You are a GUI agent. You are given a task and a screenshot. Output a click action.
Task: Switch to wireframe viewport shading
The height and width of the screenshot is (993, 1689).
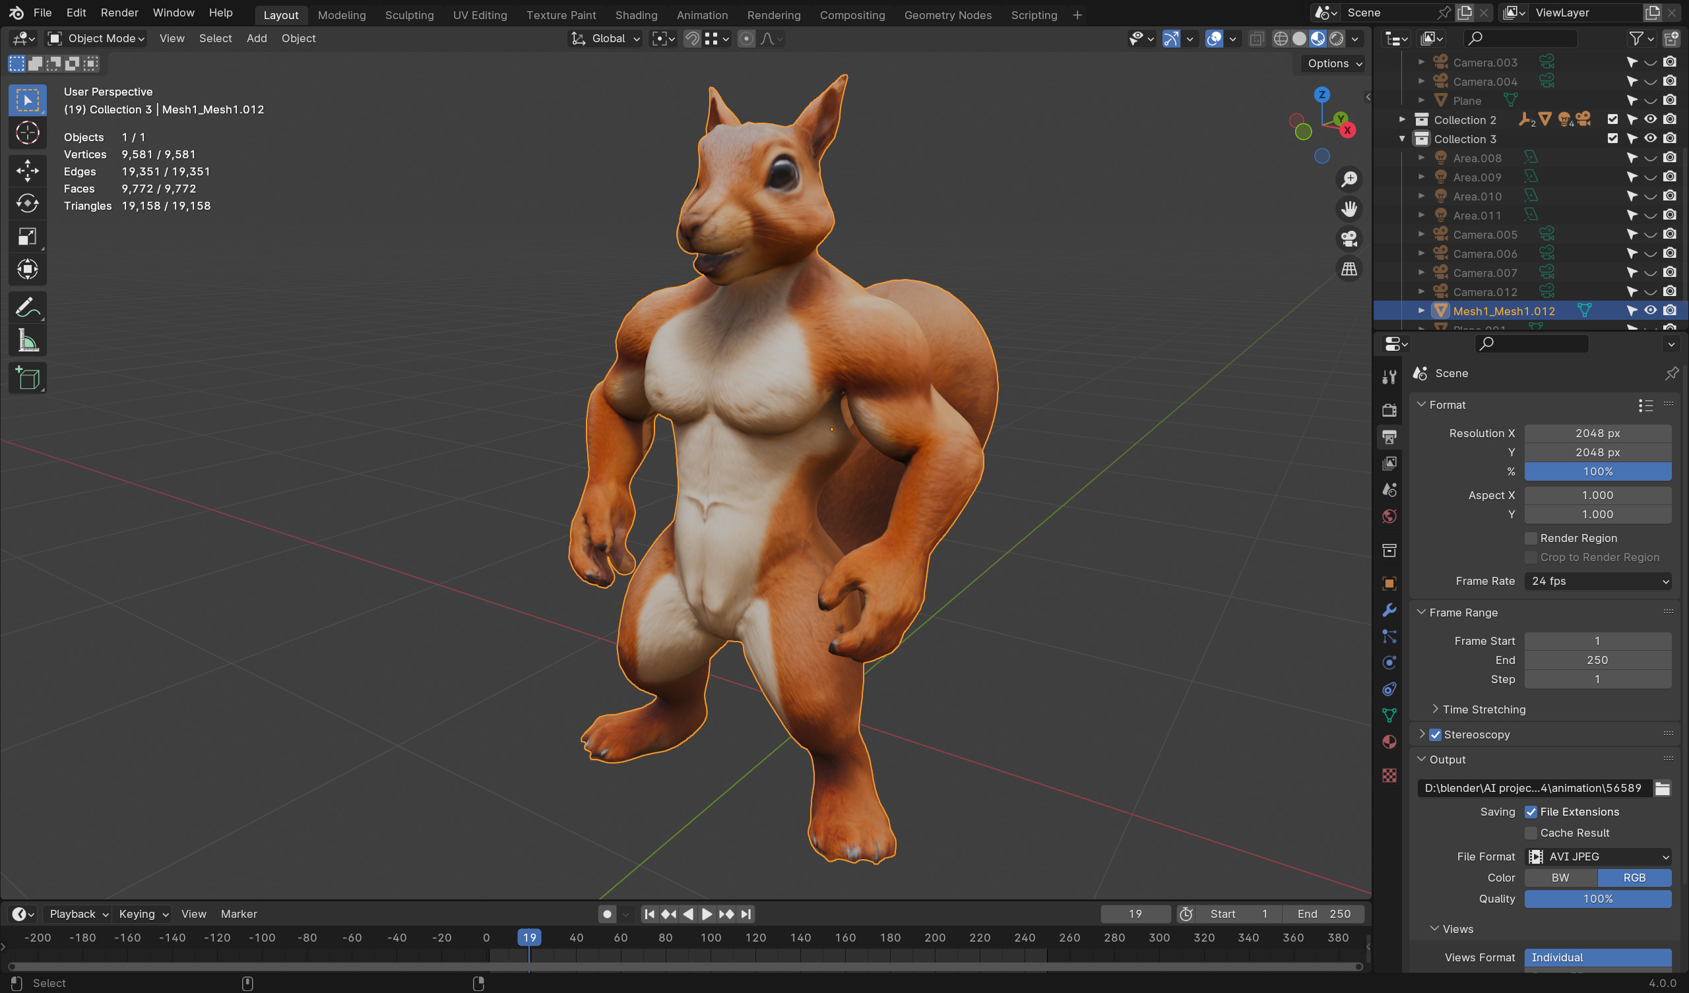1281,39
